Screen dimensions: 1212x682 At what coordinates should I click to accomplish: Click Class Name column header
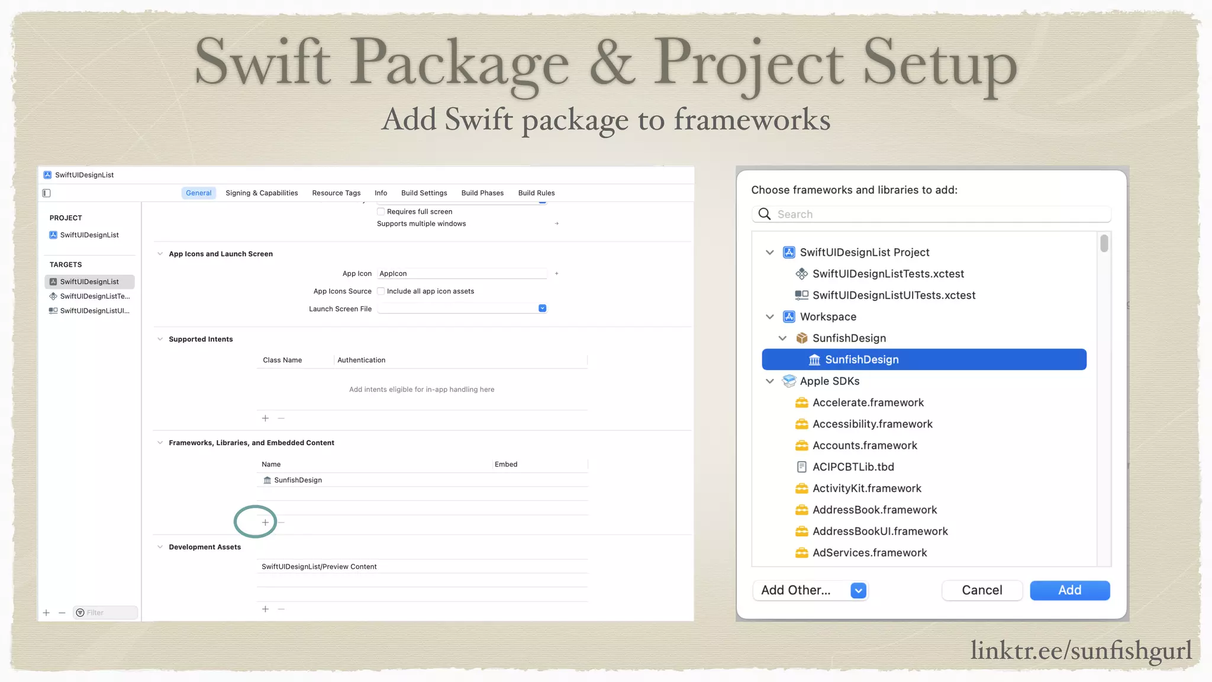pyautogui.click(x=282, y=361)
